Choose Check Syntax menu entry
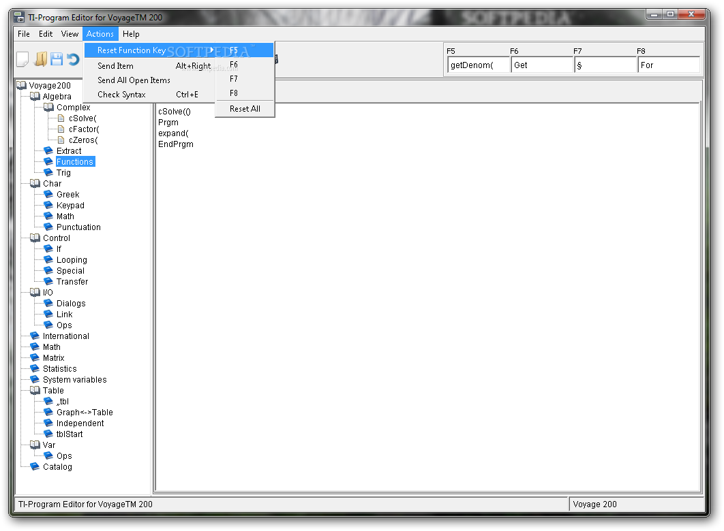724x531 pixels. [x=150, y=95]
